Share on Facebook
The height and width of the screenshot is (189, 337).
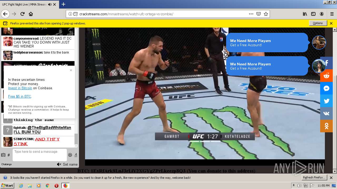(327, 63)
